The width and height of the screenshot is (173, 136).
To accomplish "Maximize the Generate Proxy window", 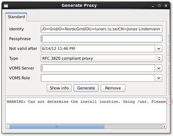I will [x=159, y=6].
